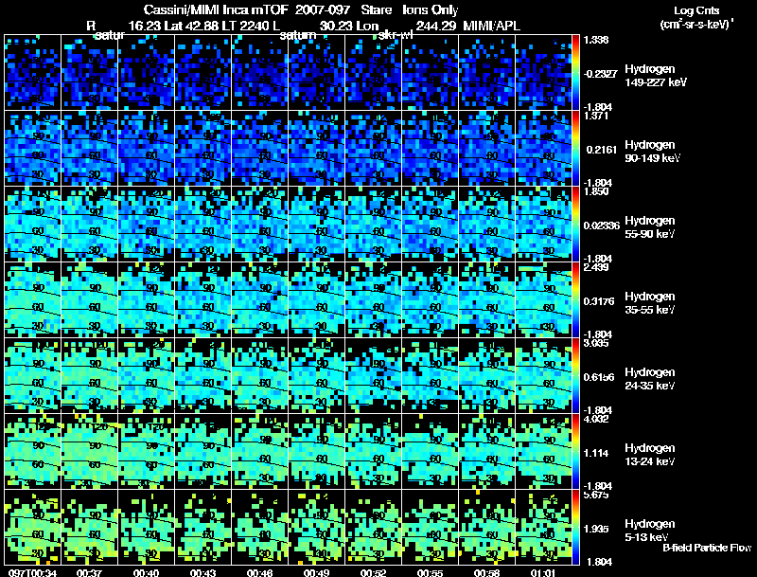The height and width of the screenshot is (577, 757).
Task: Click the 'Lat 42.88' header value
Action: 194,26
